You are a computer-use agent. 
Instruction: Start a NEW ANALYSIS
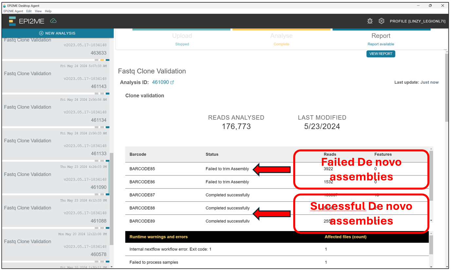pos(57,33)
